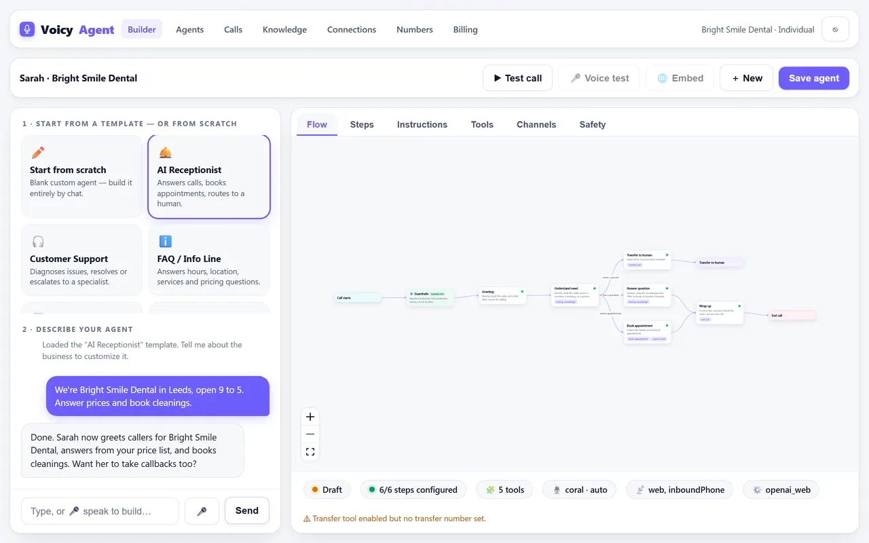Click the openai_web chip
The width and height of the screenshot is (869, 543).
click(x=781, y=489)
